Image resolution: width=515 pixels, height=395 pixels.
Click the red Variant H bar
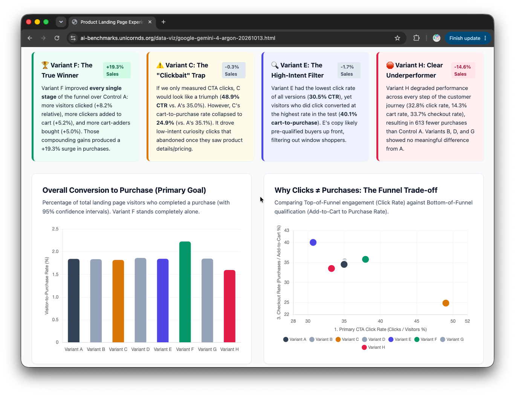coord(229,306)
